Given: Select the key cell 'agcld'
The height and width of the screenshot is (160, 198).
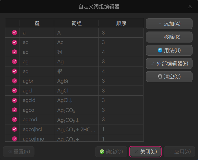Looking at the screenshot, I should [x=37, y=100].
